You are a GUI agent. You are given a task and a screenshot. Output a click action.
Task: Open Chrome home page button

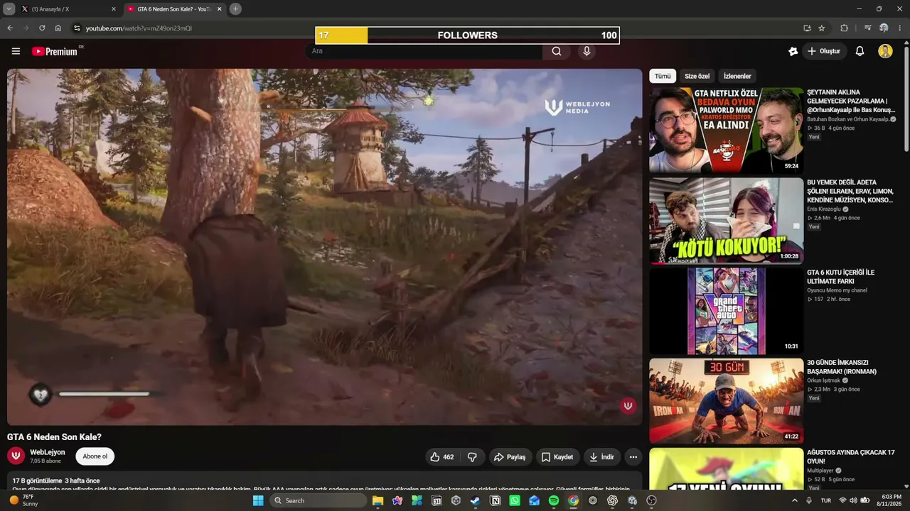58,28
